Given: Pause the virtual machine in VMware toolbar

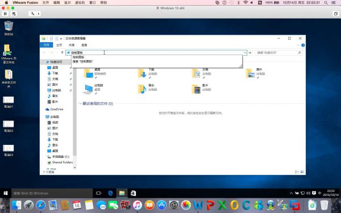Looking at the screenshot, I should click(5, 14).
